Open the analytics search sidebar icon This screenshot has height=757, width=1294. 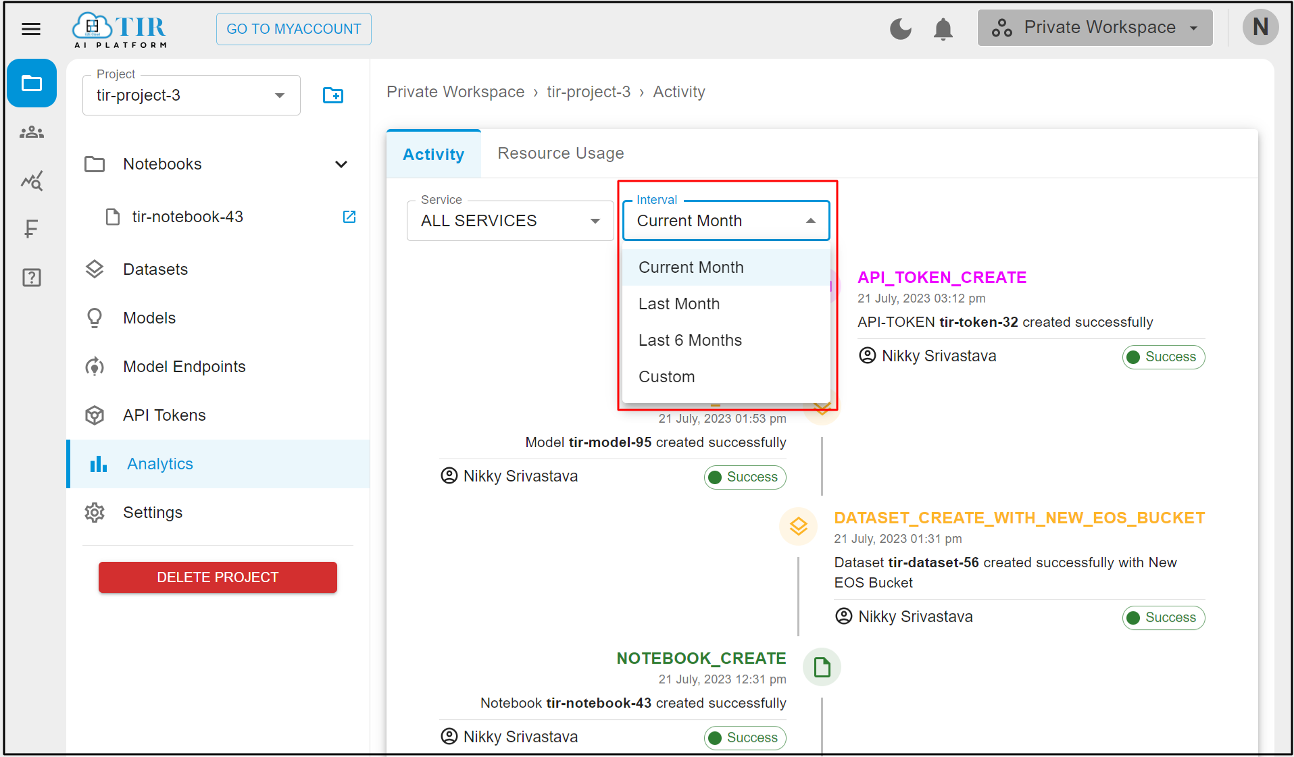pos(32,180)
